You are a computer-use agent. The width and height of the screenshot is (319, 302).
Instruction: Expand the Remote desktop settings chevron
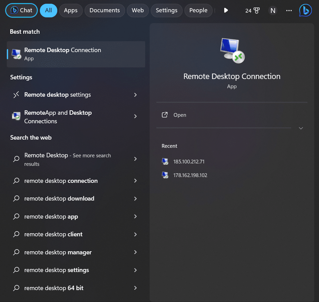pos(135,95)
